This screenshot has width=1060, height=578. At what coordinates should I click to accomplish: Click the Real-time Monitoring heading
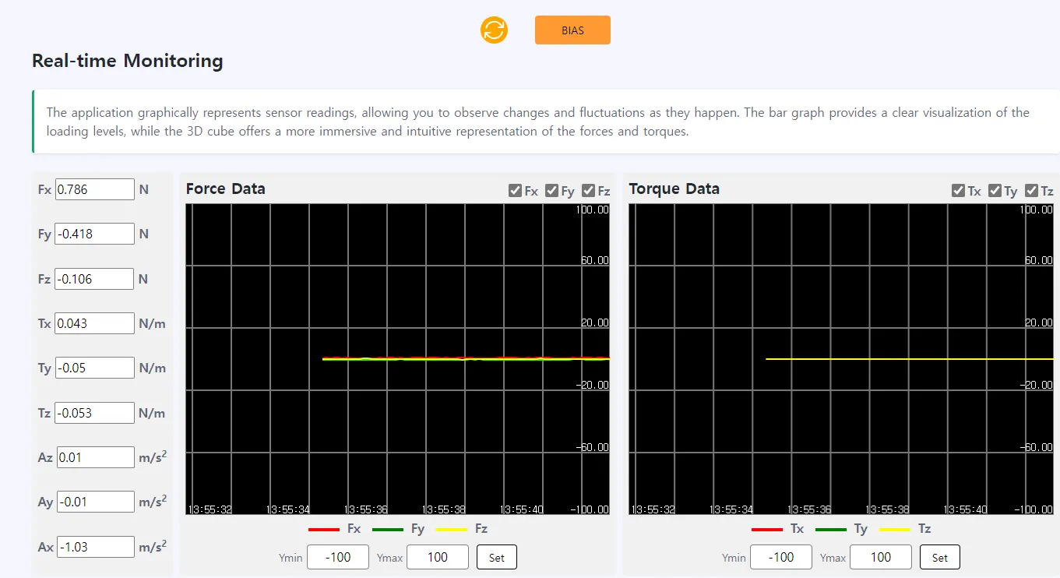[128, 61]
